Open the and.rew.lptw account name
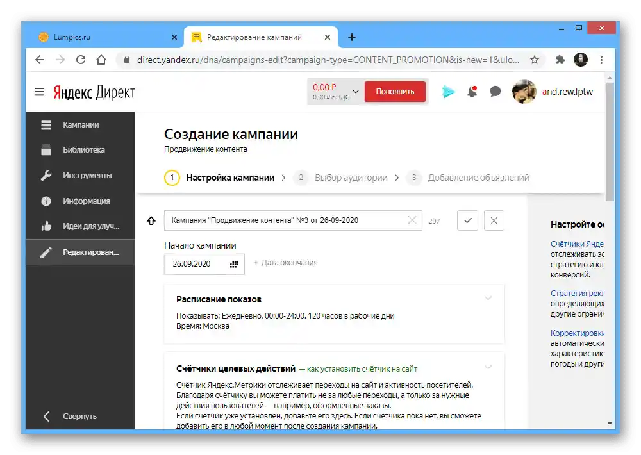Image resolution: width=641 pixels, height=455 pixels. 567,92
